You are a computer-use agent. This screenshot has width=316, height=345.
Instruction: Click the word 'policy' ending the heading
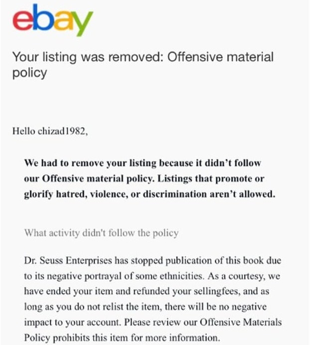[x=29, y=73]
